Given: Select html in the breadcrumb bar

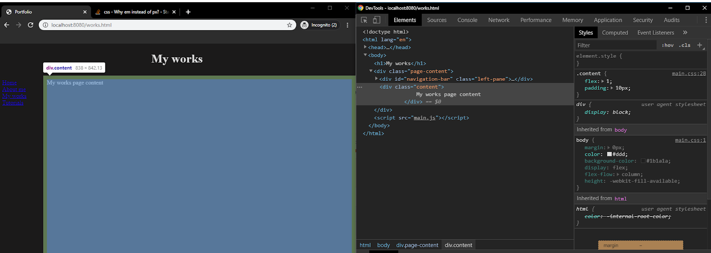Looking at the screenshot, I should click(365, 245).
